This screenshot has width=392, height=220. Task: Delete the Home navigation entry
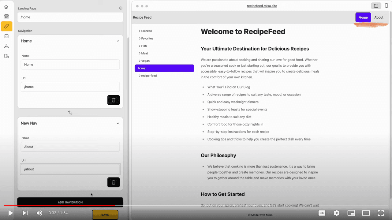point(114,100)
